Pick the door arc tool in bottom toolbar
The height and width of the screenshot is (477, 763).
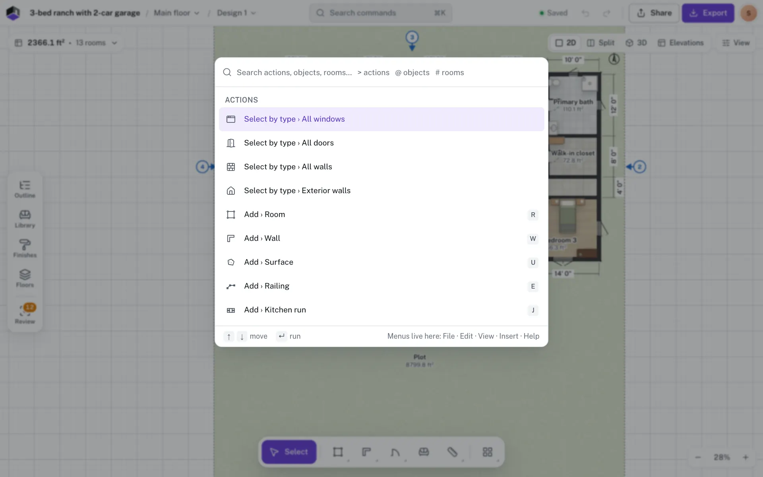coord(395,452)
